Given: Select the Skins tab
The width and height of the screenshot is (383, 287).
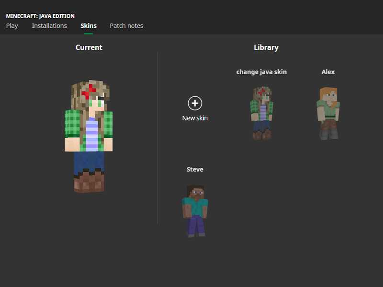Looking at the screenshot, I should coord(89,26).
